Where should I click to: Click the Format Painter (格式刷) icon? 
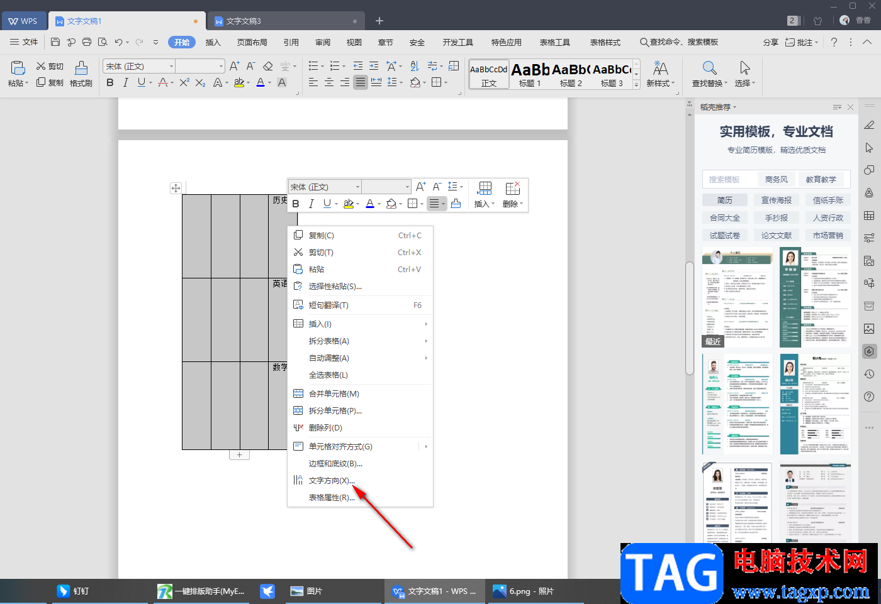tap(81, 68)
